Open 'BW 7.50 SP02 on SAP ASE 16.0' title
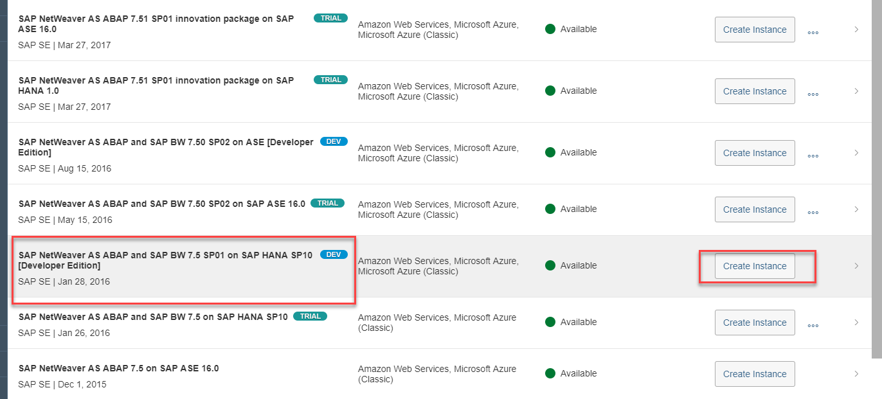The width and height of the screenshot is (882, 399). 162,204
